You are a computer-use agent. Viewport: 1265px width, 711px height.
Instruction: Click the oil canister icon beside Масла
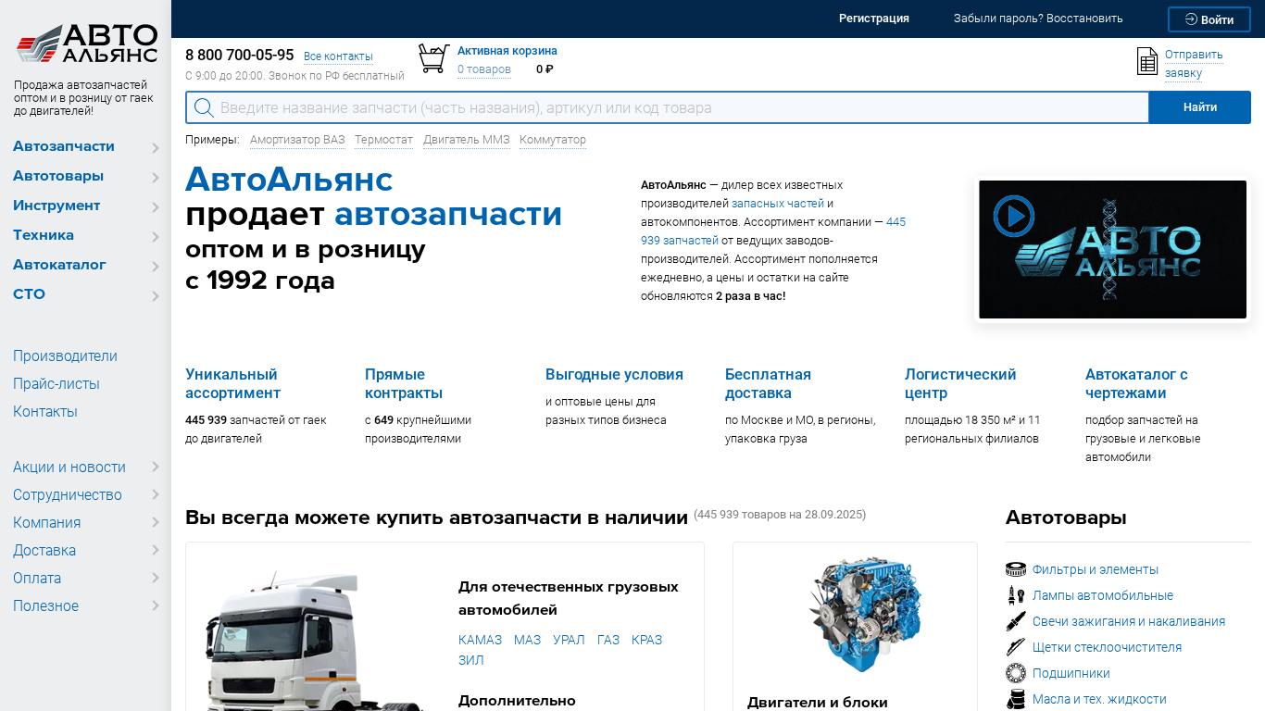[x=1016, y=699]
